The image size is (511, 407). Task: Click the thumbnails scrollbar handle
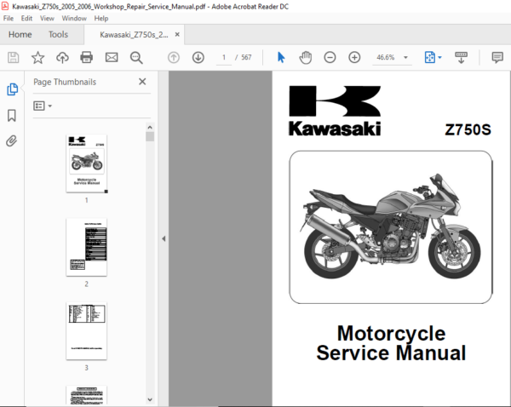click(150, 136)
